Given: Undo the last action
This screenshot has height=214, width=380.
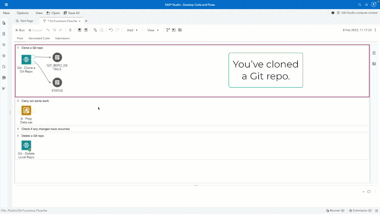Looking at the screenshot, I should pyautogui.click(x=111, y=30).
